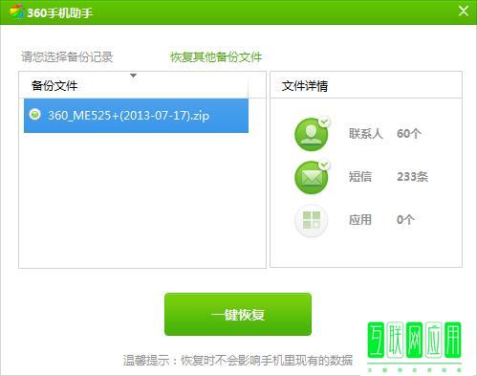Click the 一键恢复 restore button
The image size is (477, 376).
pyautogui.click(x=238, y=314)
